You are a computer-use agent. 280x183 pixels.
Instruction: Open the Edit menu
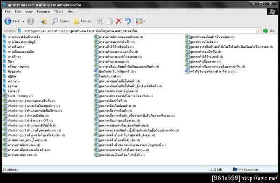(x=18, y=12)
